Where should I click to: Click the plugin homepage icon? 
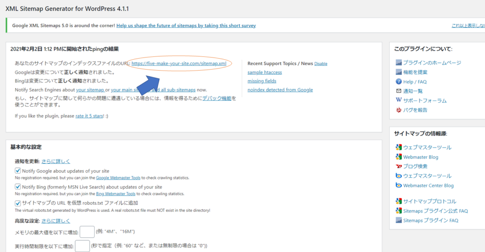coord(398,63)
